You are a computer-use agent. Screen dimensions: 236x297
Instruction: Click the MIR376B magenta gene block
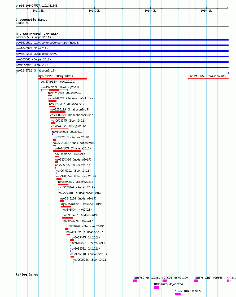point(178,294)
